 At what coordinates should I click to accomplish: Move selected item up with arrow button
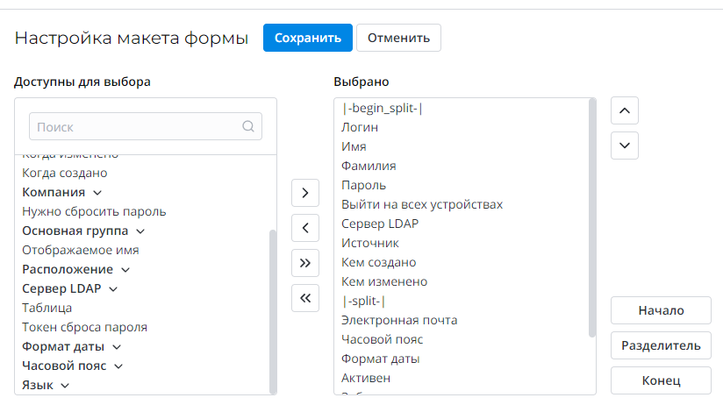pos(624,110)
